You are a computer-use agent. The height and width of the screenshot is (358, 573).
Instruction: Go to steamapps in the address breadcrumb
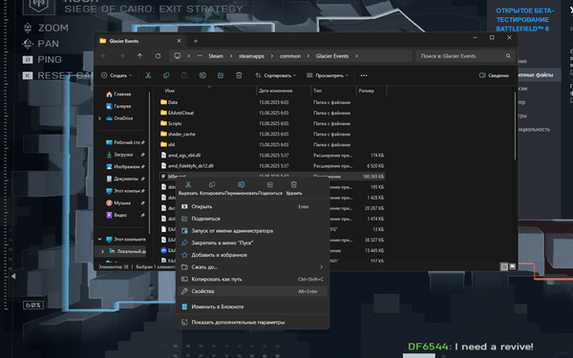point(251,56)
